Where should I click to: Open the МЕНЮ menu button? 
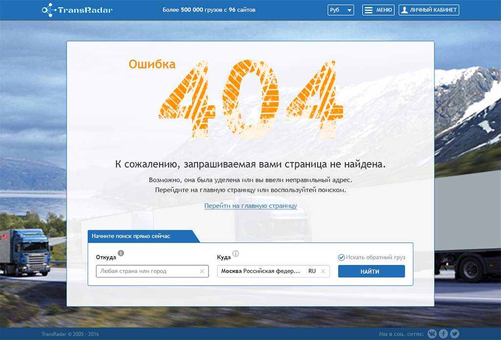(378, 10)
